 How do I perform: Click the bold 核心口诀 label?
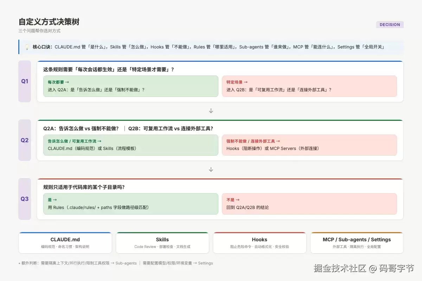click(x=43, y=47)
